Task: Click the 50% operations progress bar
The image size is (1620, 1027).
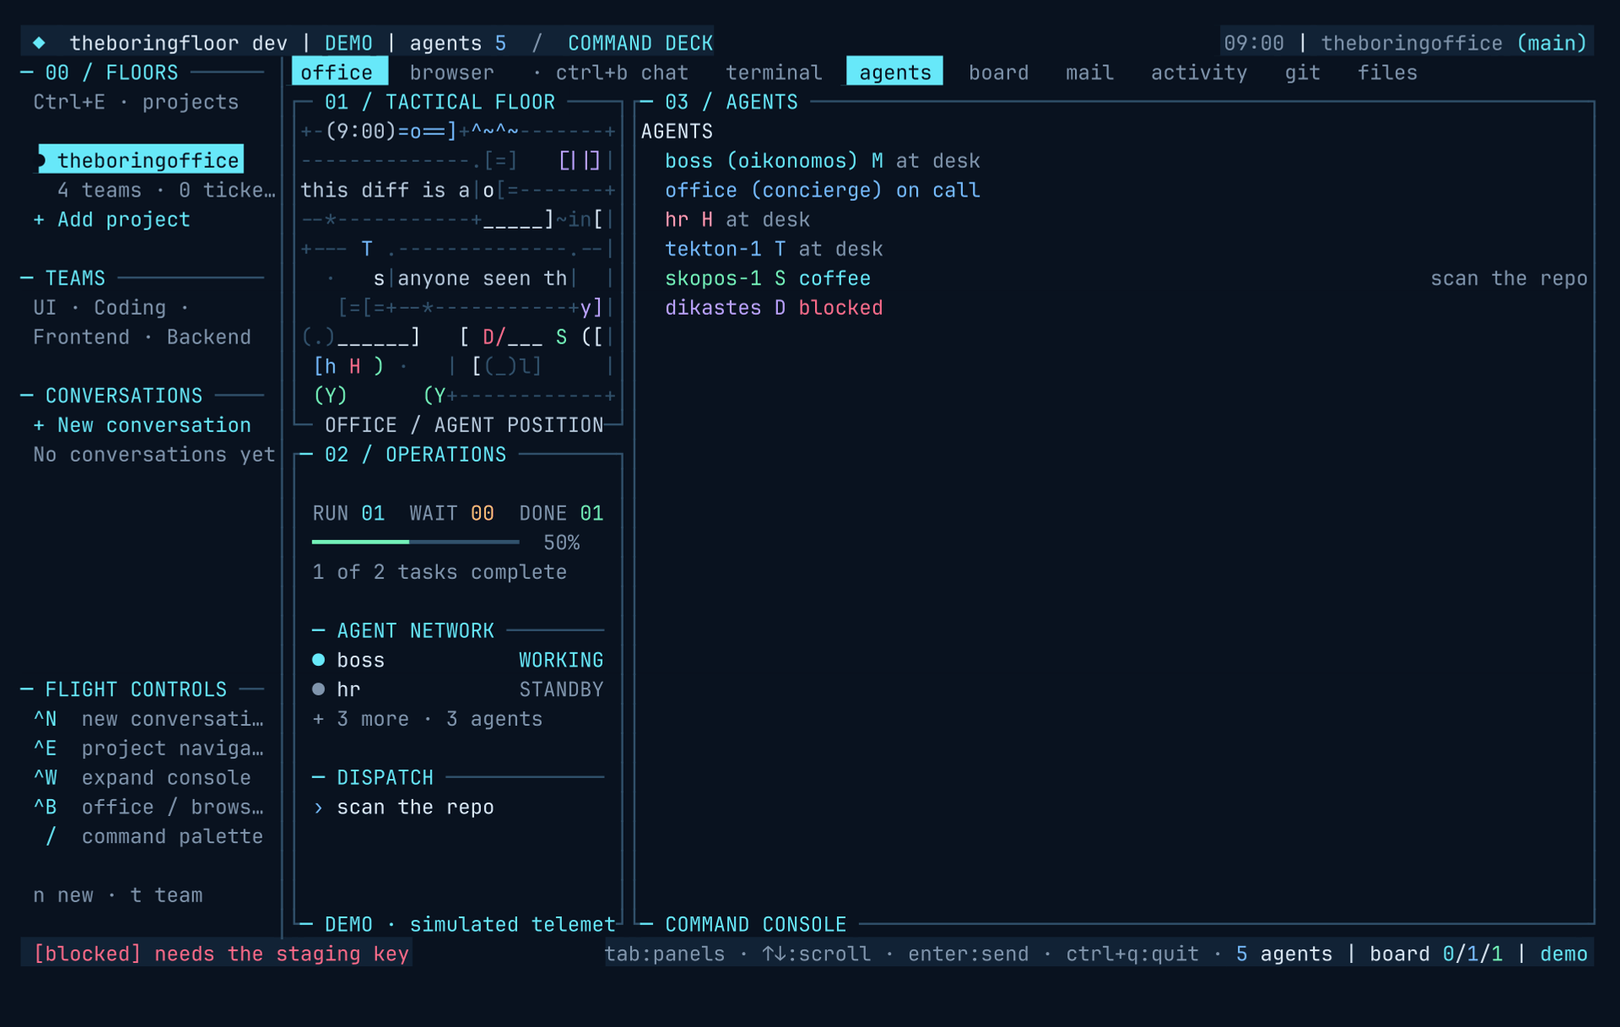Action: 415,542
